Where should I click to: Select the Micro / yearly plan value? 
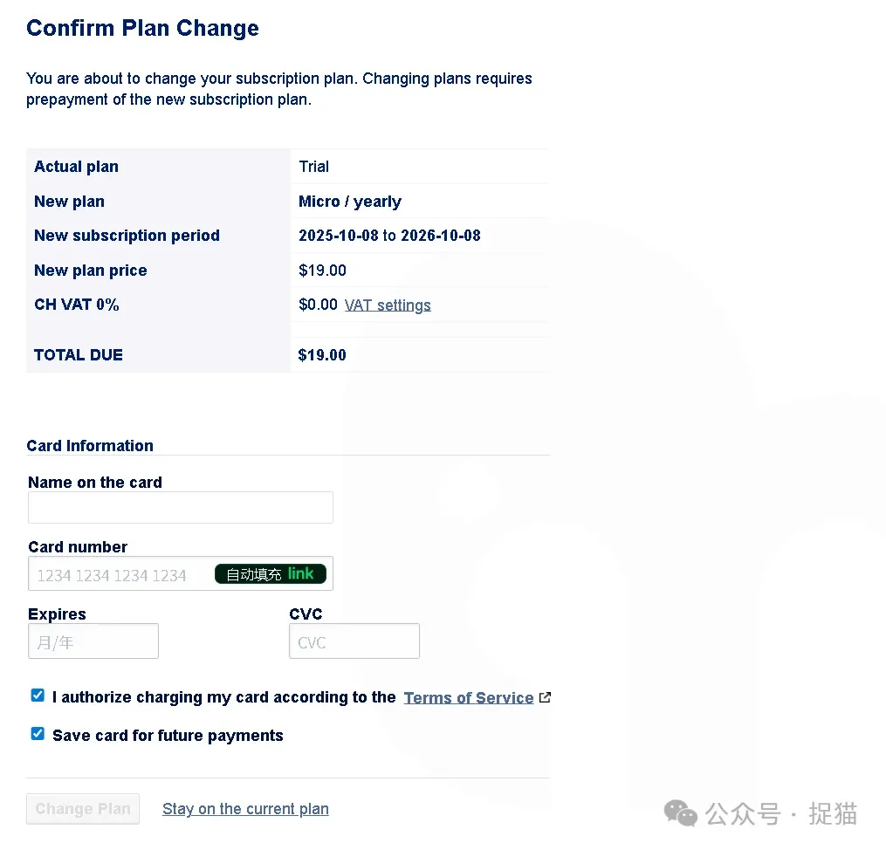(350, 202)
